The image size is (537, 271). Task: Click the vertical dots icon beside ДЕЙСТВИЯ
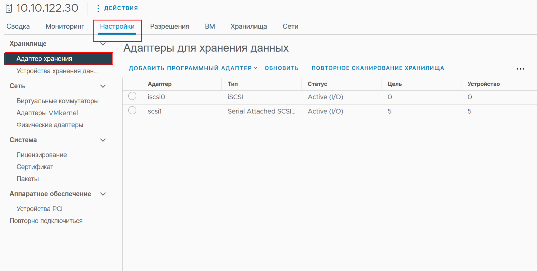tap(98, 8)
